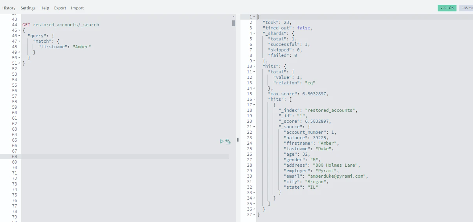Collapse inner "hits" array at response line 16
Screen dimensions: 473x222
[254, 99]
